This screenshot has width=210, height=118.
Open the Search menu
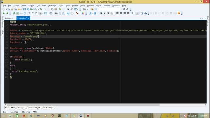point(16,6)
